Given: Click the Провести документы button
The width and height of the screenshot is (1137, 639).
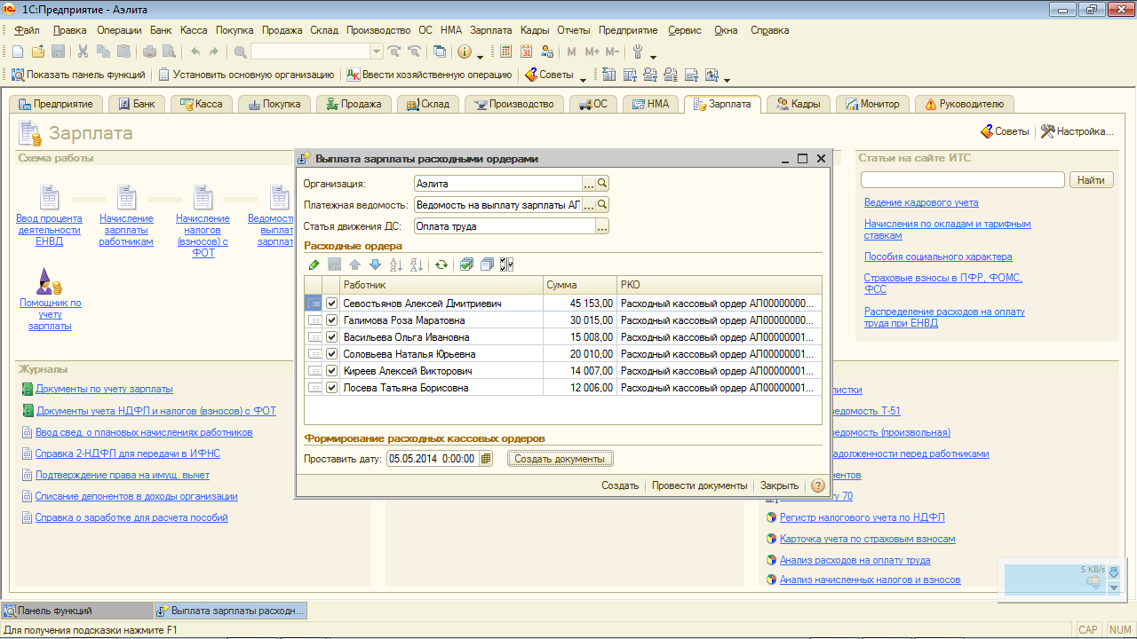Looking at the screenshot, I should (699, 485).
